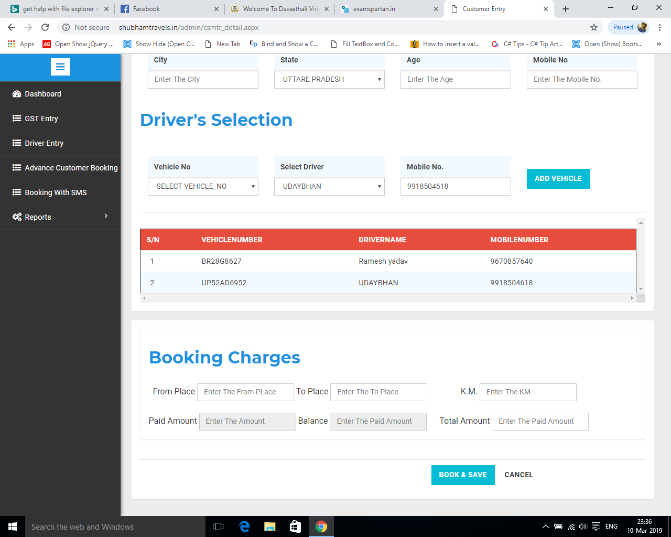Focus the Enter The KM field
The width and height of the screenshot is (671, 537).
coord(528,392)
